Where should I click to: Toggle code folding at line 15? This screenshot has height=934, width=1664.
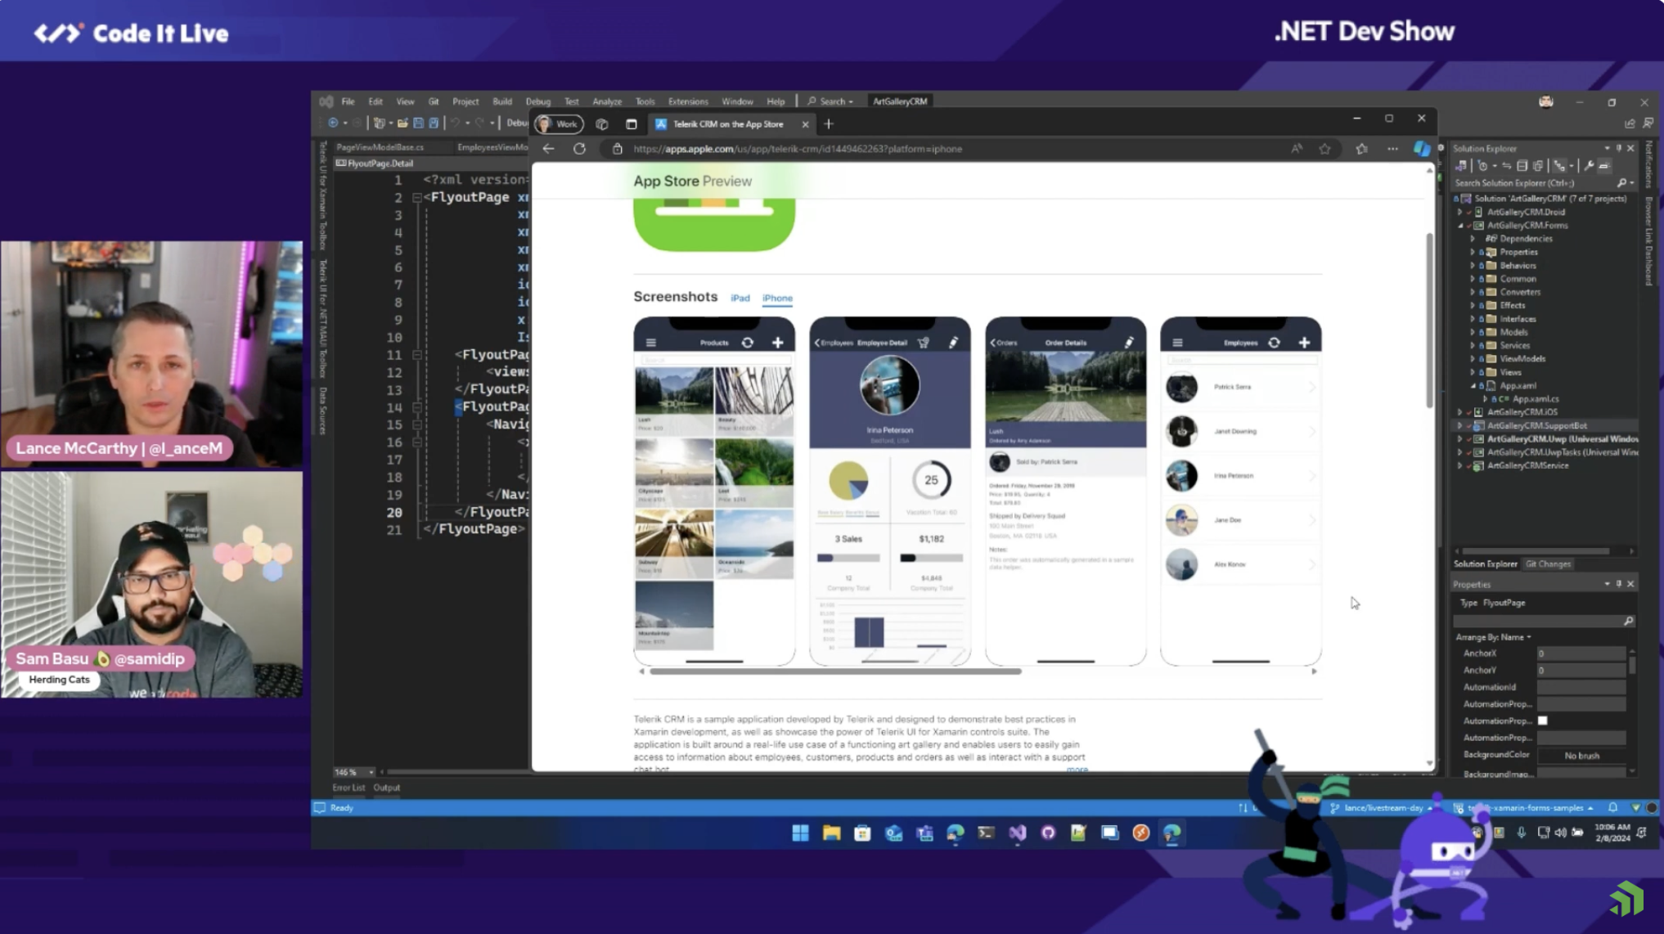click(x=416, y=424)
